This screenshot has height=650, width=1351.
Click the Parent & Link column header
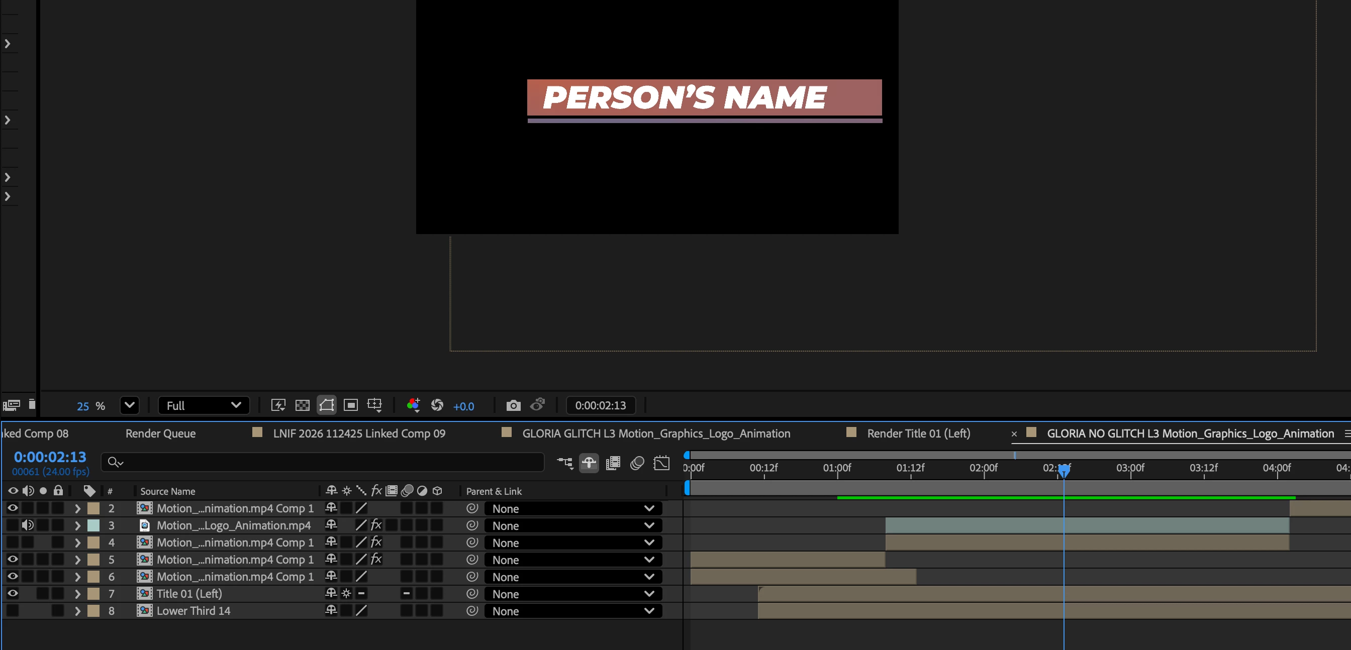(494, 491)
